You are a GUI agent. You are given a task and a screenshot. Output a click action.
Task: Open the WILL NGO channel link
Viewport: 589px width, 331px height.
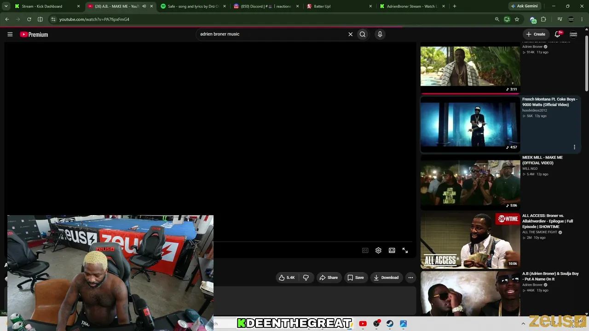point(530,169)
